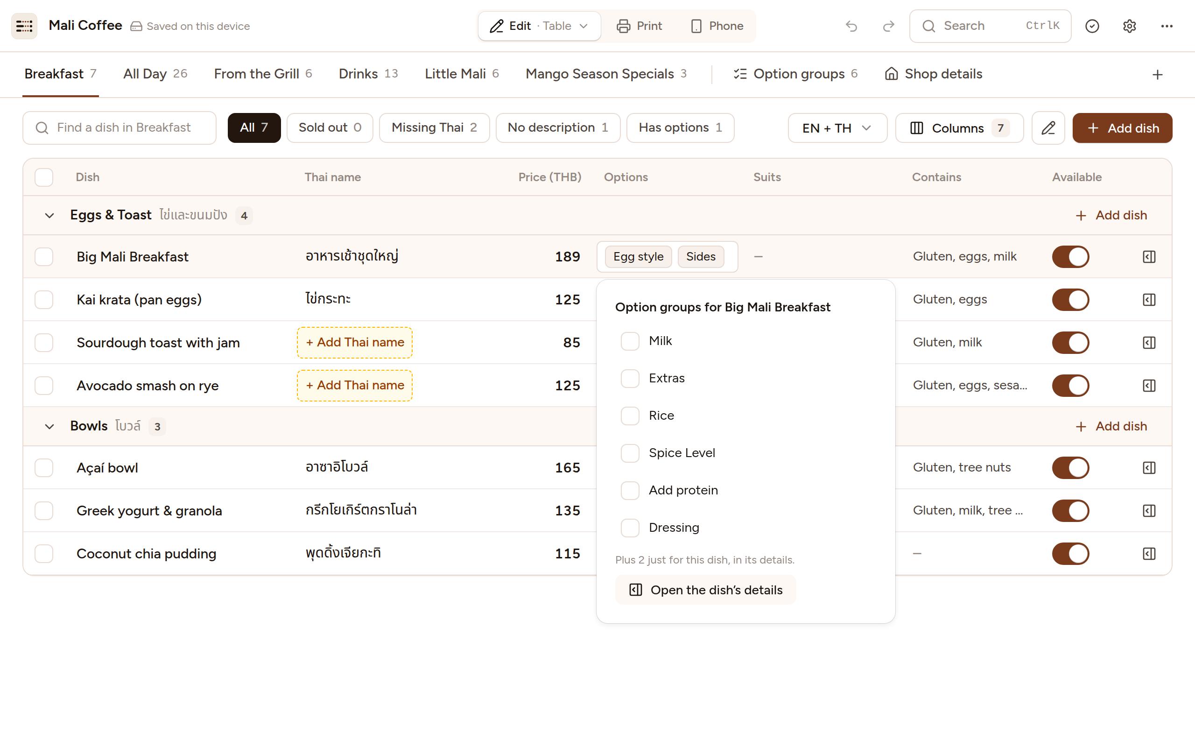The image size is (1195, 747).
Task: Open details panel icon for Greek yogurt row
Action: (x=1149, y=510)
